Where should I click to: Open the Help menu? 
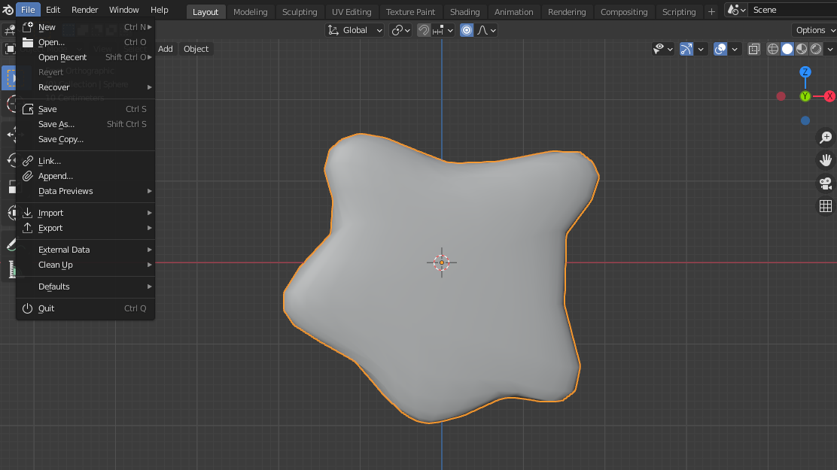click(x=159, y=10)
